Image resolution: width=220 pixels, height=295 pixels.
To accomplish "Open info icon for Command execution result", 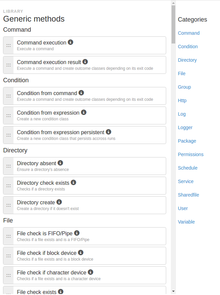I will click(85, 62).
